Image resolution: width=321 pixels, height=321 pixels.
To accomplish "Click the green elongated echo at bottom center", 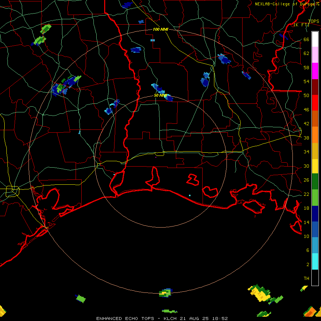I will coord(170,311).
